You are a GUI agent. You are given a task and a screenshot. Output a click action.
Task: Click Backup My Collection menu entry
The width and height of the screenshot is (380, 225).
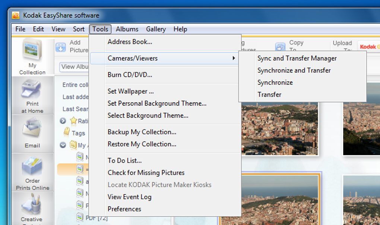coord(142,132)
